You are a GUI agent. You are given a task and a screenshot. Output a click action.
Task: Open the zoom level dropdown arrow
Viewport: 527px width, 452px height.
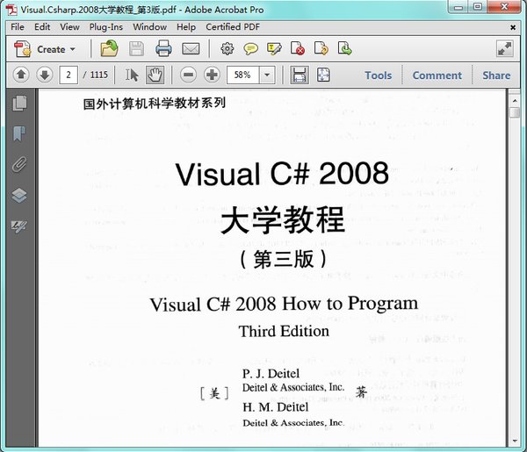point(267,75)
